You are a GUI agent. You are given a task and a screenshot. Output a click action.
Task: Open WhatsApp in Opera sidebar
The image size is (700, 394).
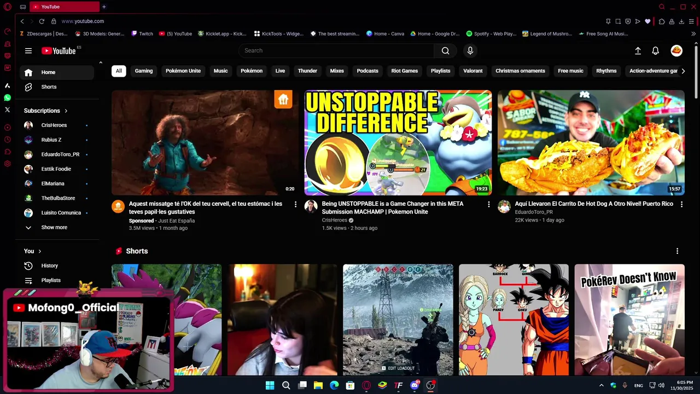click(x=7, y=97)
